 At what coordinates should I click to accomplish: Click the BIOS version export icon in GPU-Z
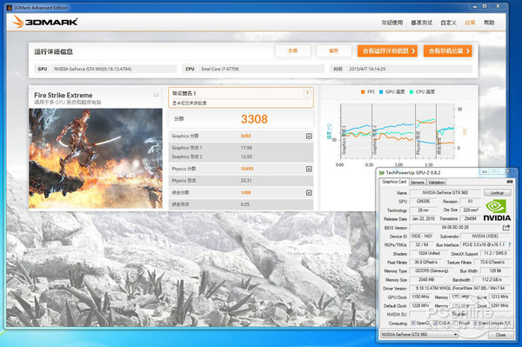click(506, 228)
